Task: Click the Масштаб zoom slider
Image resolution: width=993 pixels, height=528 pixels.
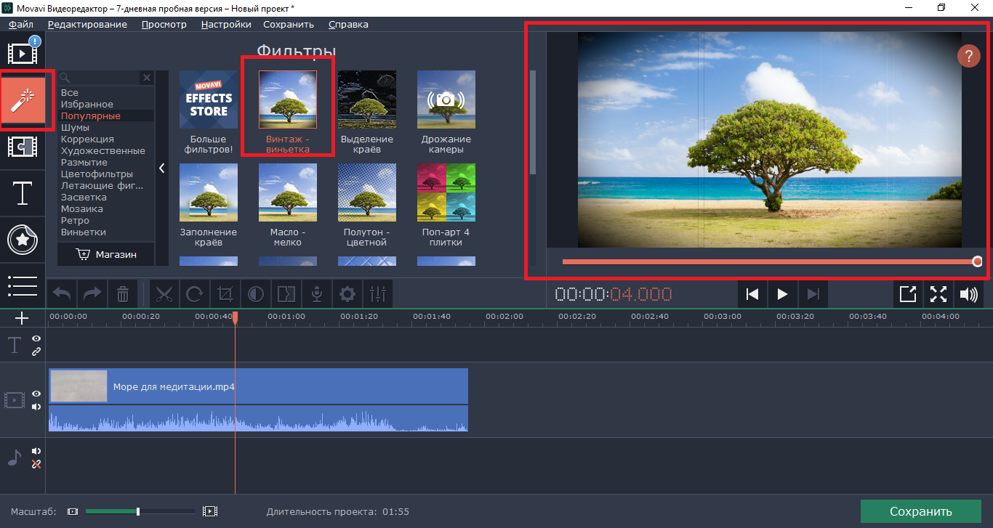Action: click(138, 511)
